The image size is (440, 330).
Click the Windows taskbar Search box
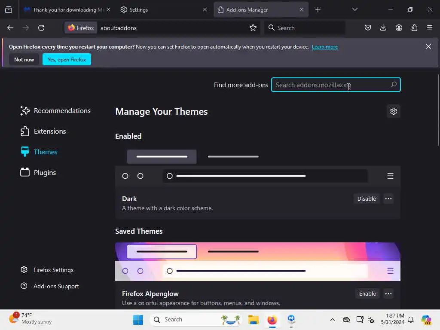(196, 320)
